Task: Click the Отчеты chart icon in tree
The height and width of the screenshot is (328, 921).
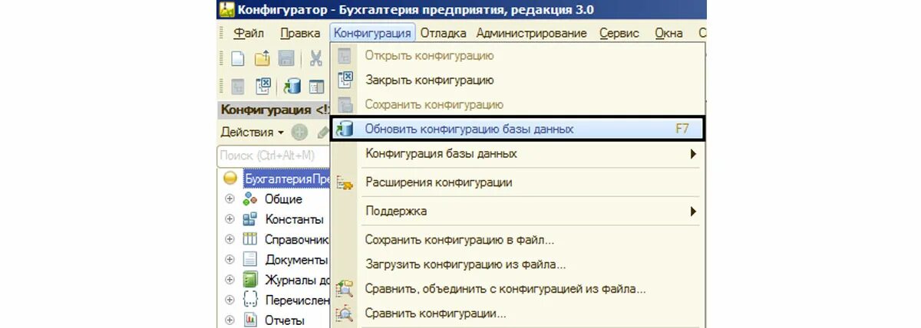Action: click(250, 320)
